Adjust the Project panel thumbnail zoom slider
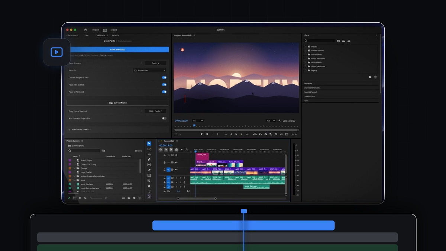 [x=96, y=198]
